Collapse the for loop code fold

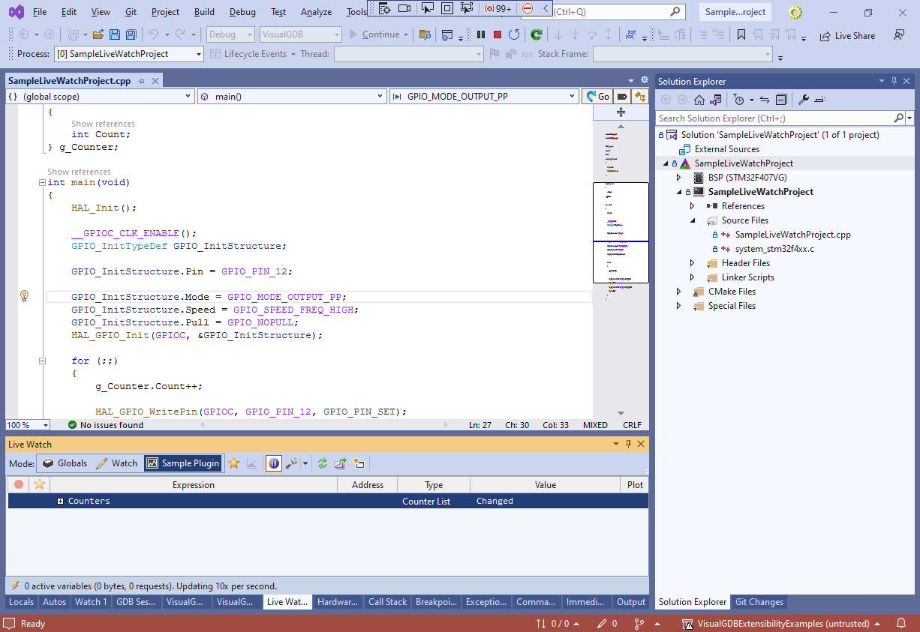42,361
